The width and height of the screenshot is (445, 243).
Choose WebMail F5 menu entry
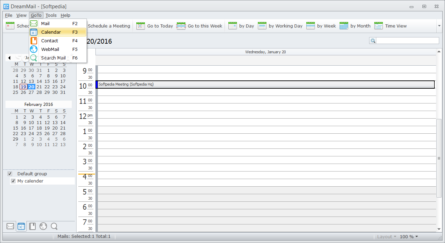[x=58, y=49]
